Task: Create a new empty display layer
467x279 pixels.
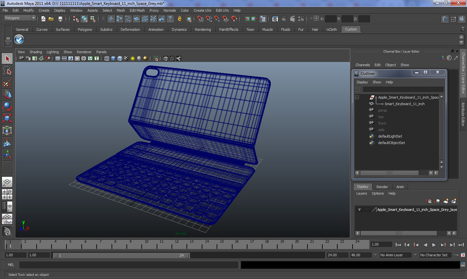Action: pos(446,201)
